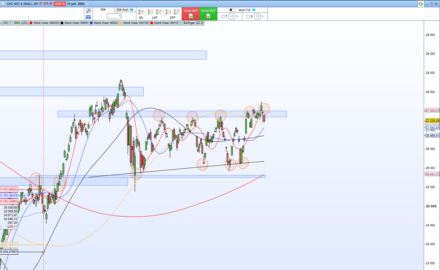Click the red 25 847,77 price tag on axis
This screenshot has width=440, height=270.
(x=432, y=175)
